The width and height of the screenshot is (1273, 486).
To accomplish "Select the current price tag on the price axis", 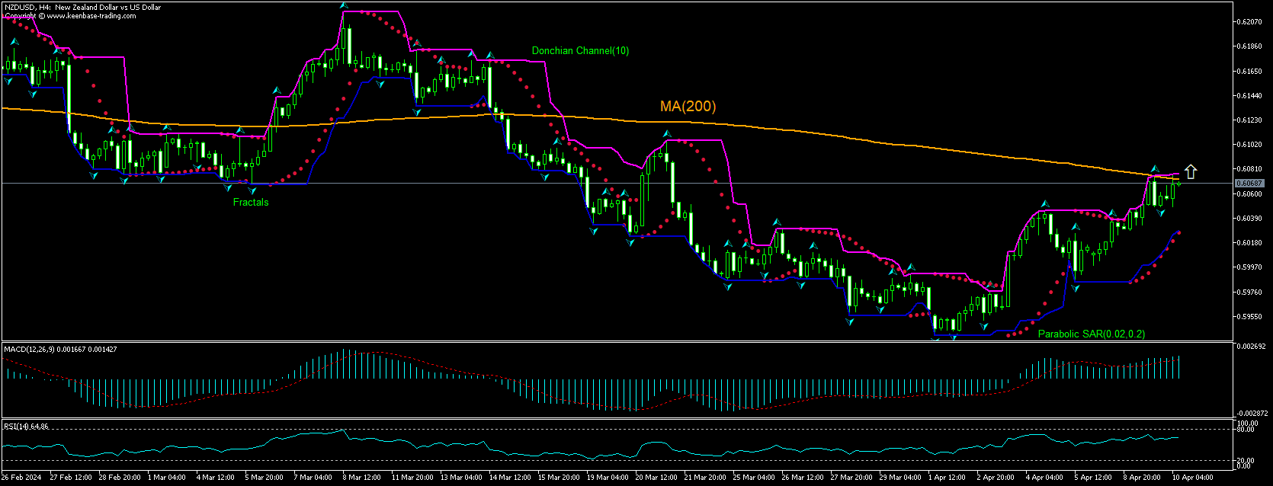I will click(1251, 184).
